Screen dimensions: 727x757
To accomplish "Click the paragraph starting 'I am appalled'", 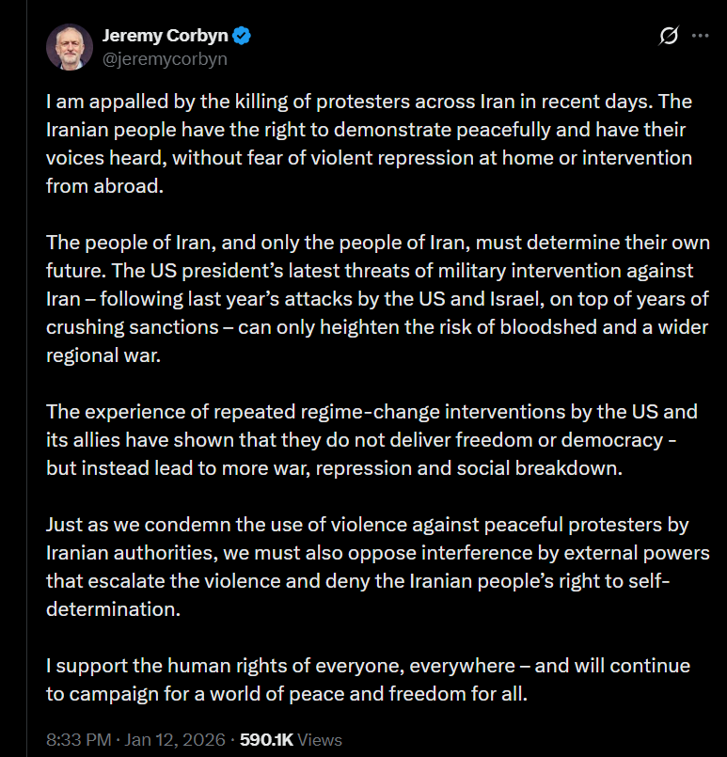I will (370, 143).
